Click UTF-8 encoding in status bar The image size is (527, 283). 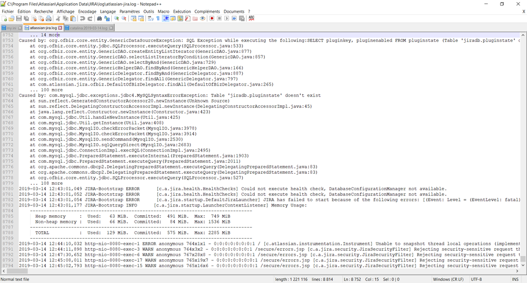tap(476, 279)
